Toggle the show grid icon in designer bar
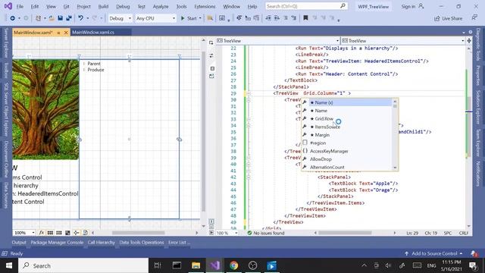 pyautogui.click(x=50, y=233)
